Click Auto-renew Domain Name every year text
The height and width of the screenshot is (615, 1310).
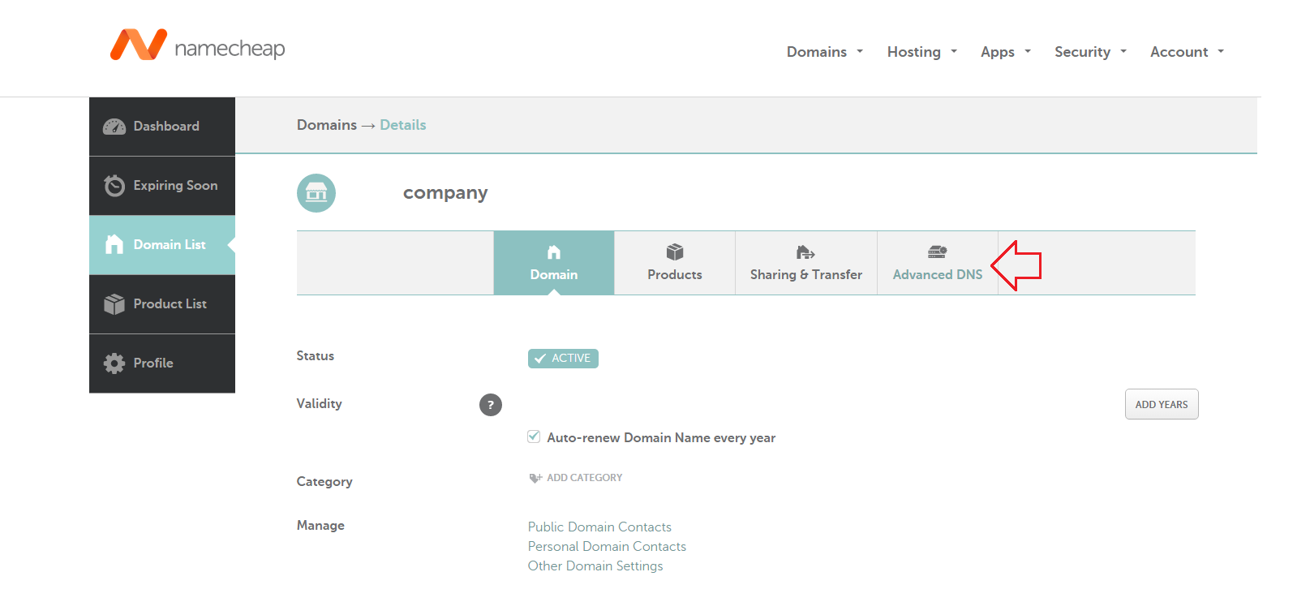(x=661, y=438)
